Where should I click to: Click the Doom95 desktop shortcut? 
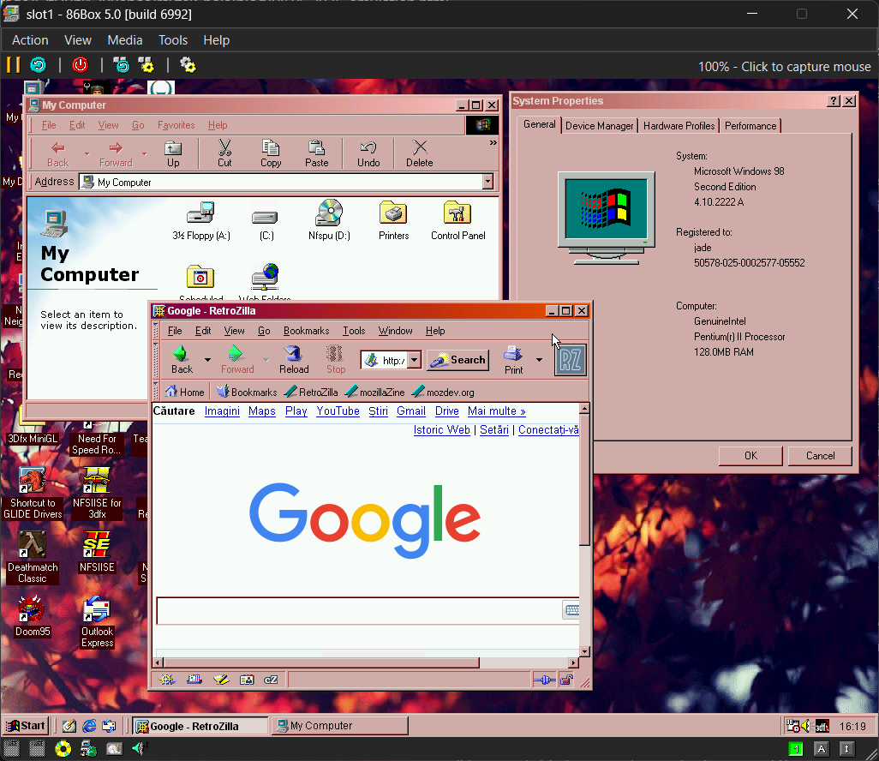[x=33, y=615]
